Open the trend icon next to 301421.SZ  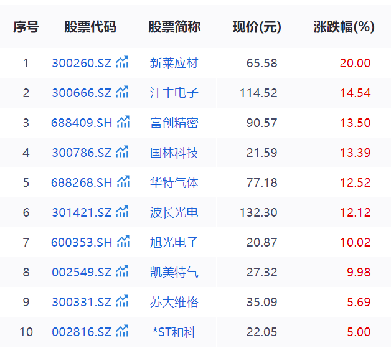tap(123, 212)
